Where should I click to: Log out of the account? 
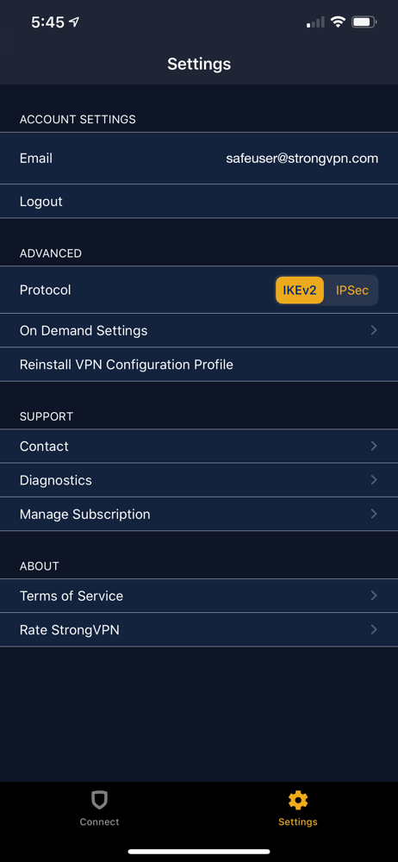click(199, 201)
